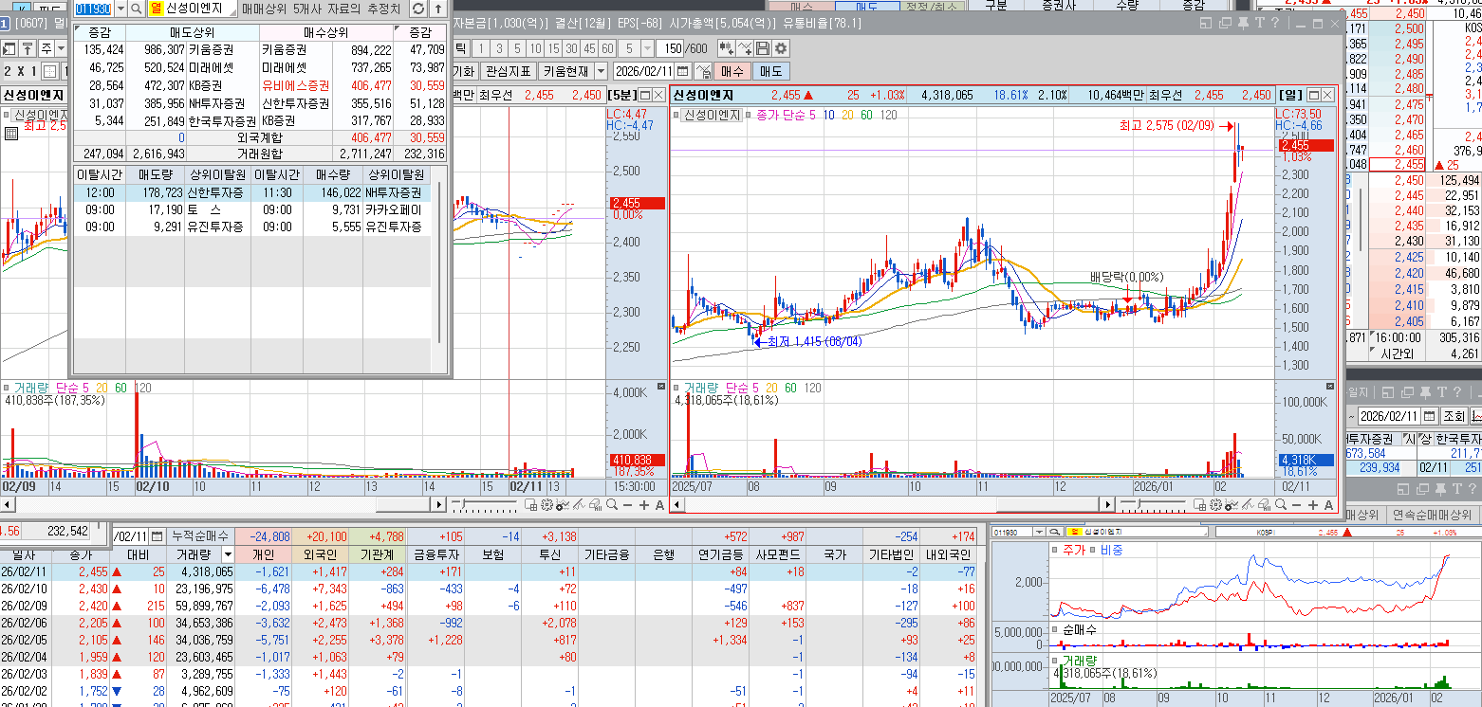
Task: Open the 키움현재 dropdown arrow
Action: click(601, 71)
